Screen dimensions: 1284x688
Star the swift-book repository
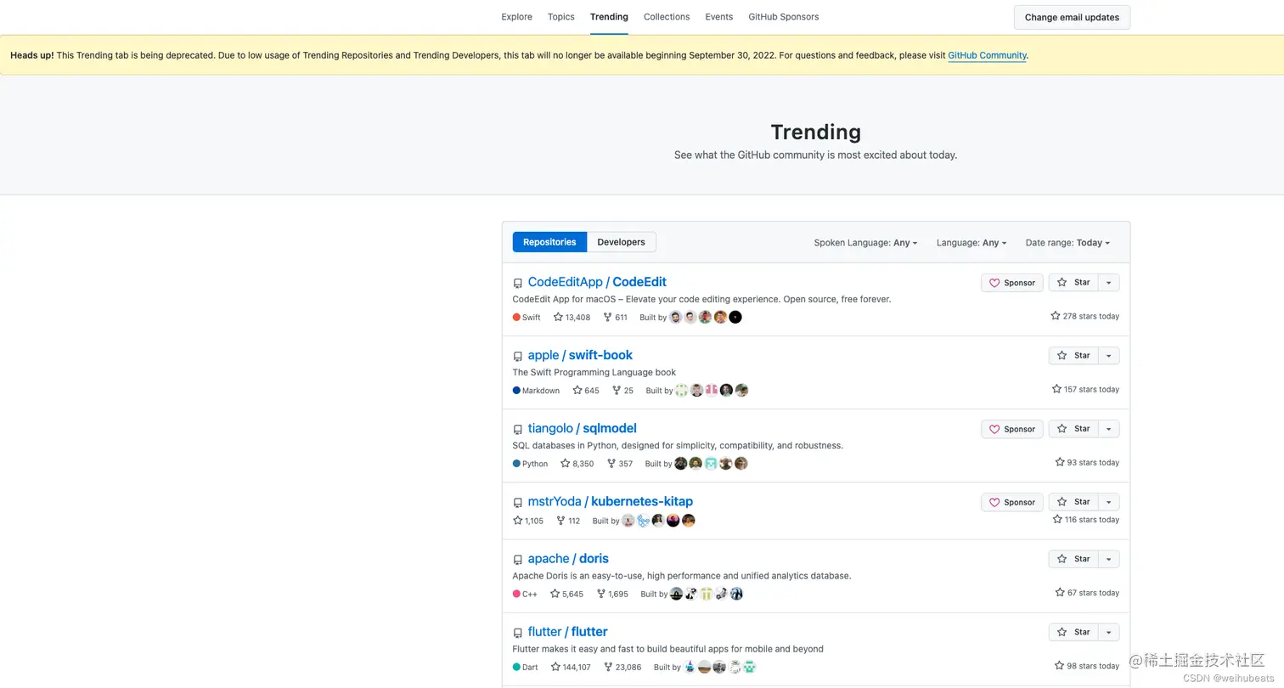tap(1073, 356)
